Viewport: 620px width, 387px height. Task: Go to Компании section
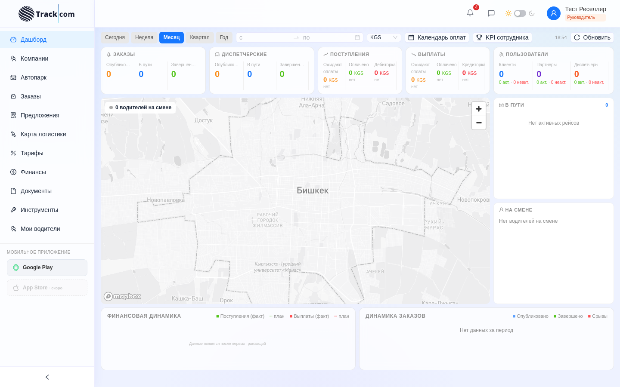tap(47, 58)
